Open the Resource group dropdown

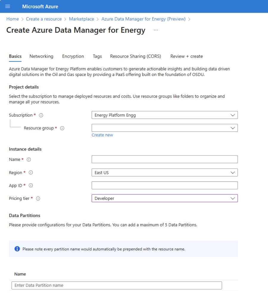(165, 128)
